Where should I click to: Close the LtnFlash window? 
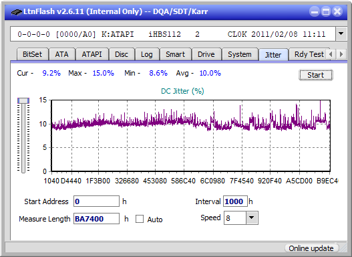[x=337, y=11]
